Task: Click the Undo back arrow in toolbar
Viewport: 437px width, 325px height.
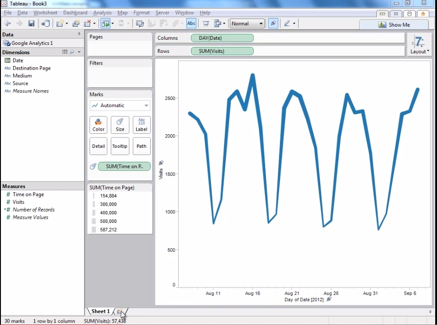Action: coord(8,24)
